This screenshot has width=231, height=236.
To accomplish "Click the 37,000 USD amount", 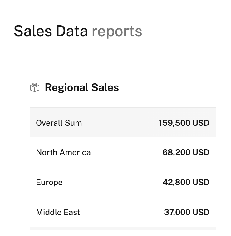I will [186, 212].
